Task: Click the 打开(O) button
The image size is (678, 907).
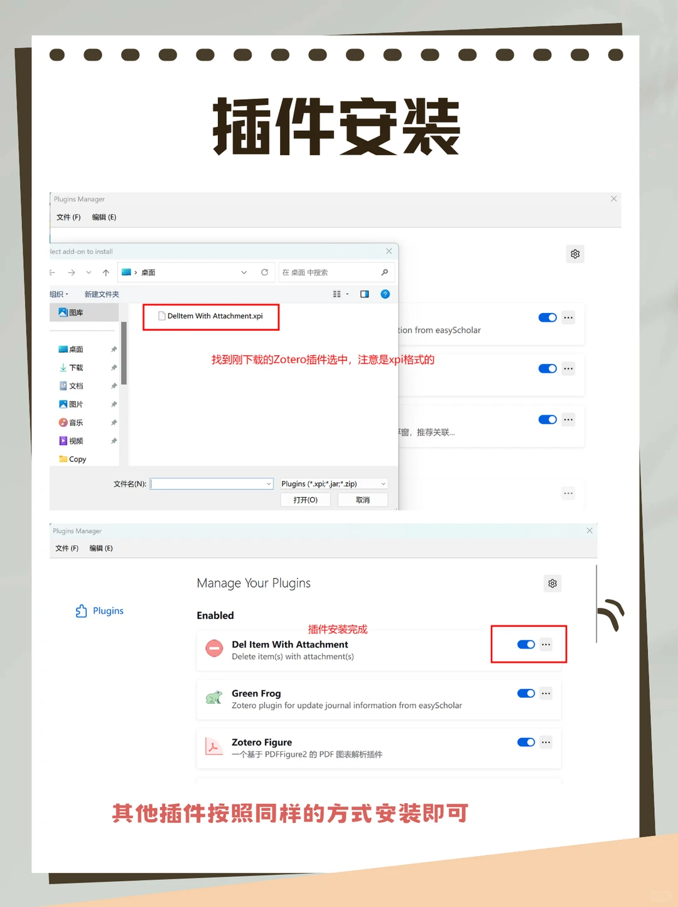Action: (x=306, y=499)
